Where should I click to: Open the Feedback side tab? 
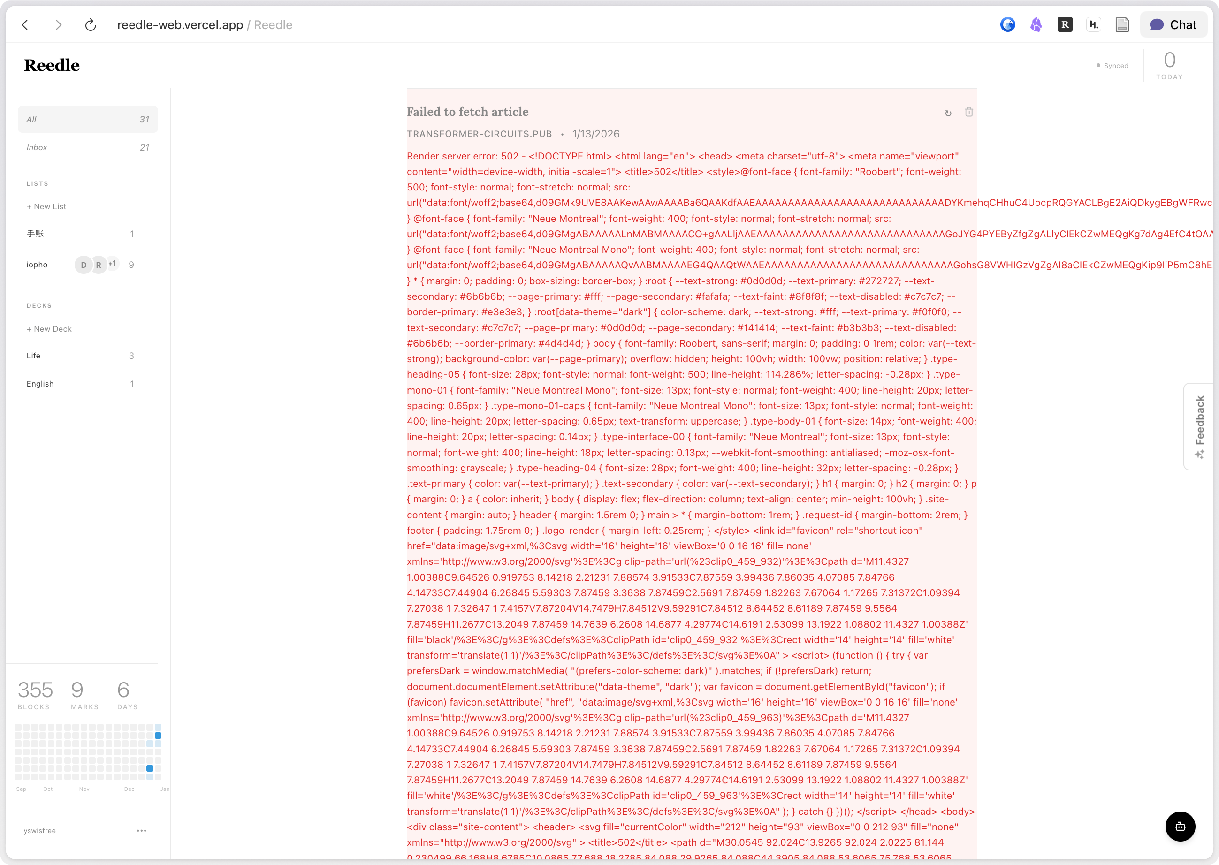(1199, 426)
